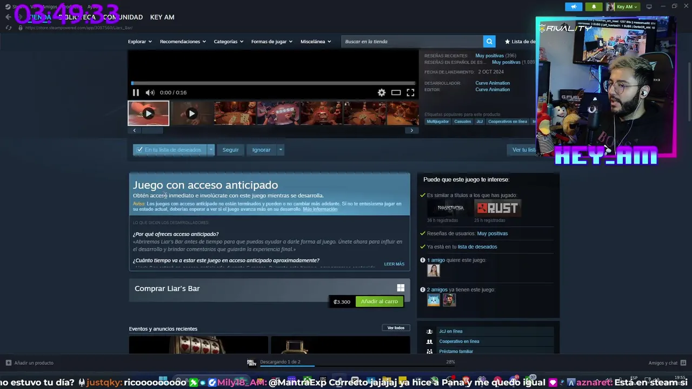Click the first friend avatar who wants game
Viewport: 692px width, 389px height.
(x=433, y=270)
